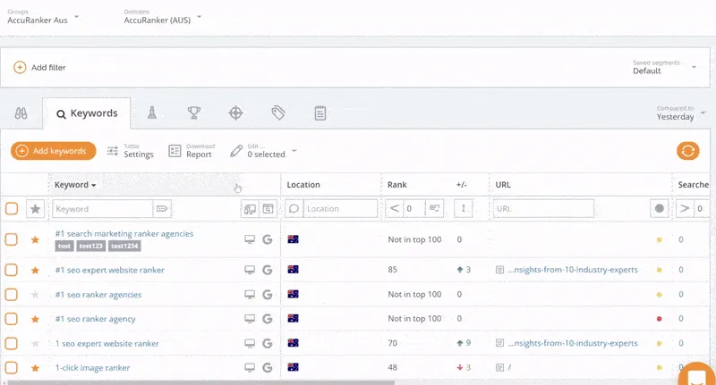Screen dimensions: 716x385
Task: Click the red status dot for #1 seo ranker agency
Action: point(659,319)
